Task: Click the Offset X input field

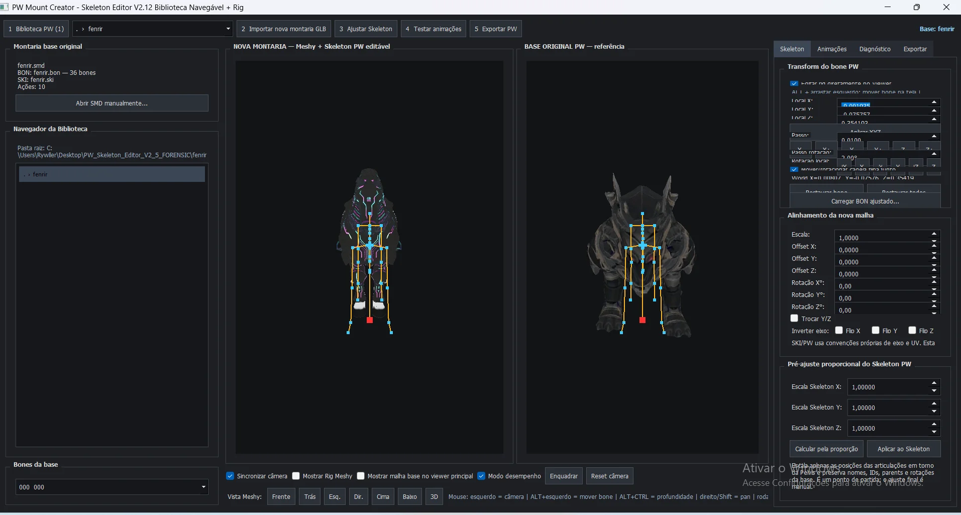Action: tap(882, 250)
